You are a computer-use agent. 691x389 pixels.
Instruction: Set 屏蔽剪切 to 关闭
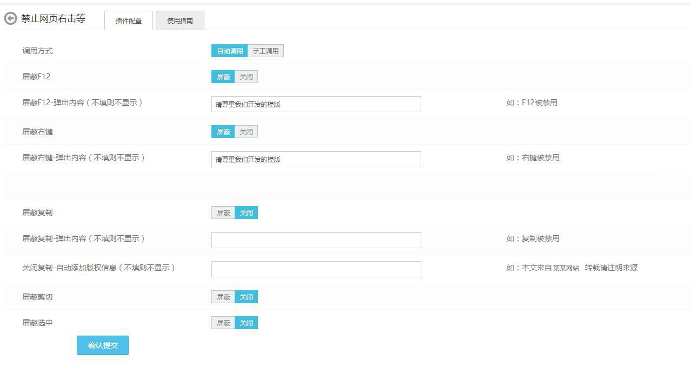246,297
